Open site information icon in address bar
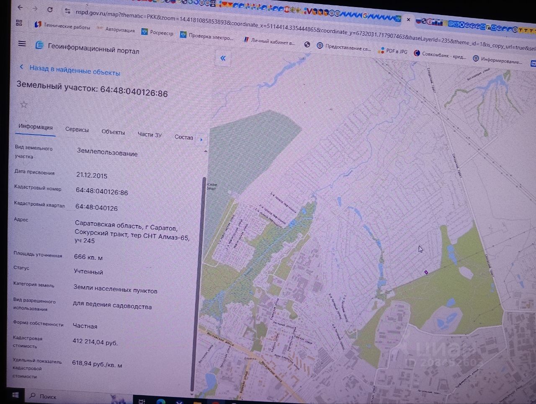The height and width of the screenshot is (404, 536). click(x=68, y=11)
